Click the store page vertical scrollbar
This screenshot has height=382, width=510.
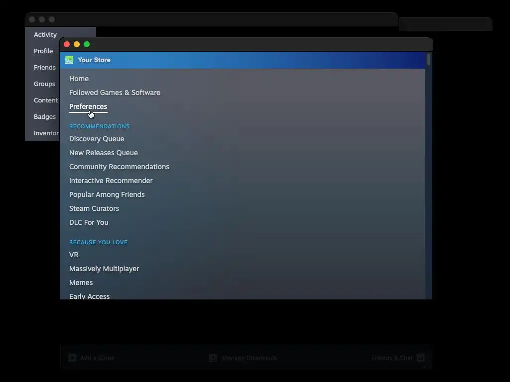(x=429, y=60)
